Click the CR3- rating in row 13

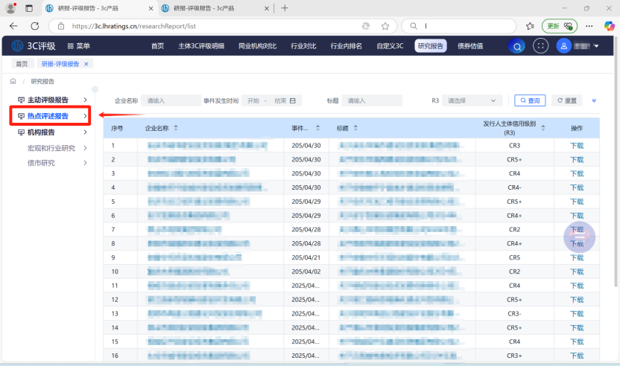point(514,314)
